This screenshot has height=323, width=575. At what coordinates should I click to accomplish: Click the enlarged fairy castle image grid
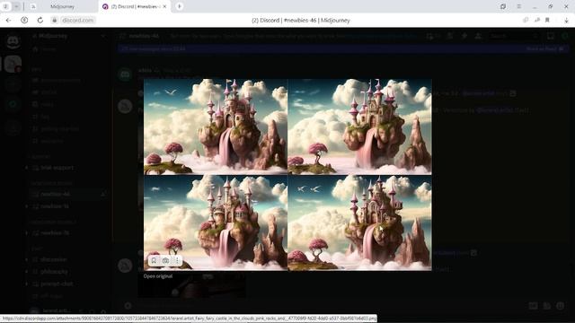(x=287, y=175)
